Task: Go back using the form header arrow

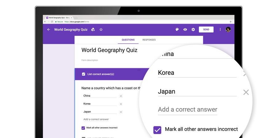Action: [49, 29]
